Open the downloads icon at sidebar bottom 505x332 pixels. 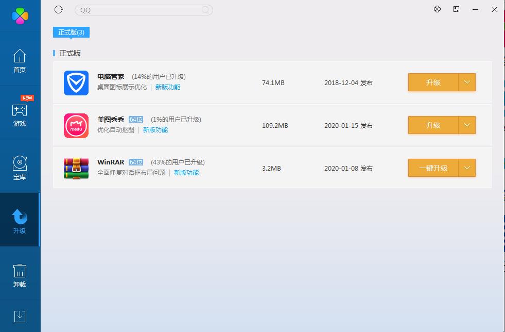pos(20,316)
